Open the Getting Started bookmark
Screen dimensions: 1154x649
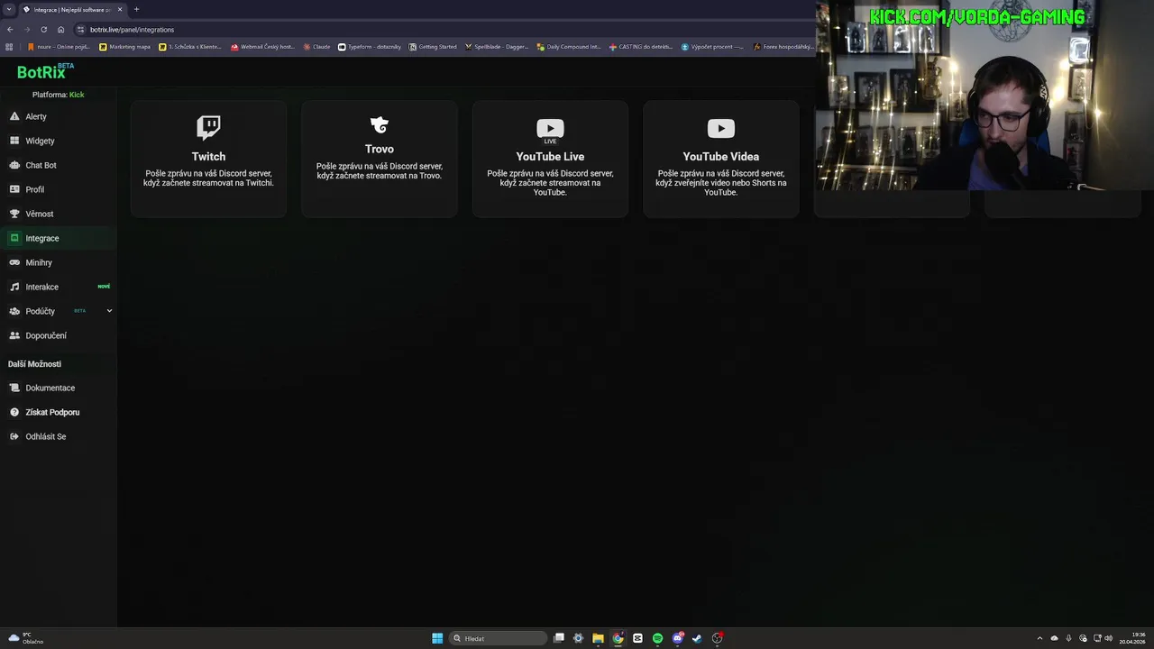[x=433, y=47]
